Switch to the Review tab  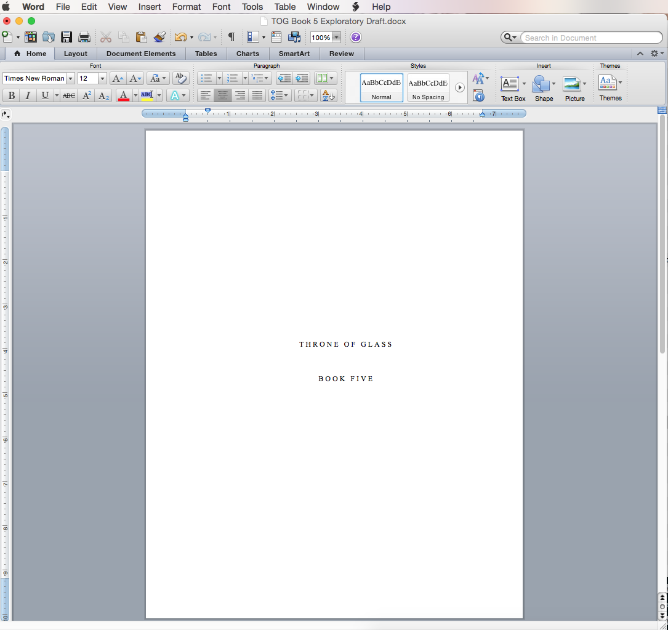click(341, 54)
